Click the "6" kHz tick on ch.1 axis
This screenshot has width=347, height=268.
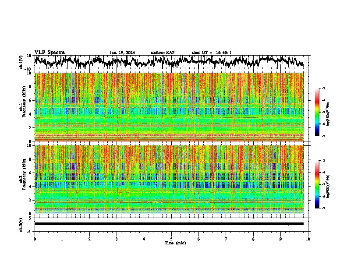[30, 101]
